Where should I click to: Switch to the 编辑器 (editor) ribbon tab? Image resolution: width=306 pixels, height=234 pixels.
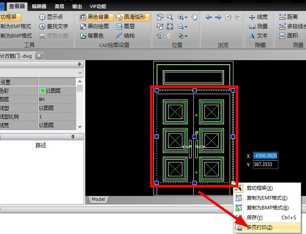(x=39, y=6)
